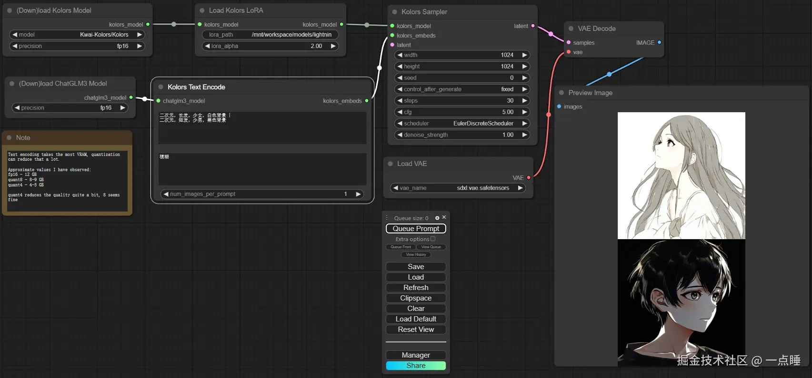The width and height of the screenshot is (812, 378).
Task: Click the Kolors Sampler latent output connector
Action: 533,26
